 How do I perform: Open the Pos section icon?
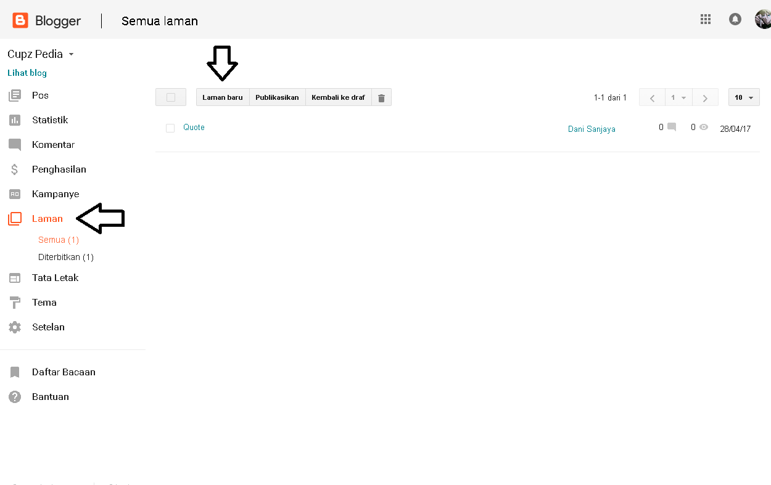tap(14, 95)
